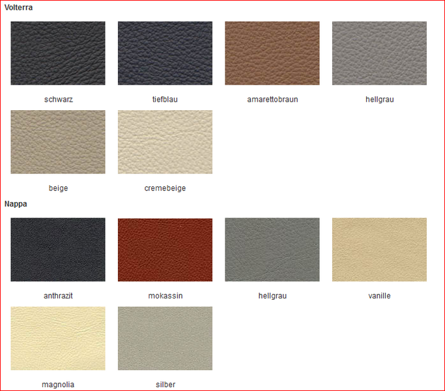The height and width of the screenshot is (391, 445).
Task: Pick the silber leather swatch image
Action: pyautogui.click(x=165, y=338)
